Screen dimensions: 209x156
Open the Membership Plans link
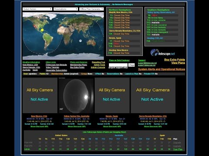tap(78, 65)
